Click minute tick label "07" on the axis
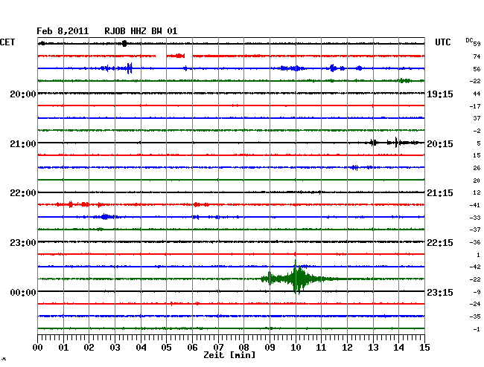Screen dimensions: 484x367 click(218, 347)
